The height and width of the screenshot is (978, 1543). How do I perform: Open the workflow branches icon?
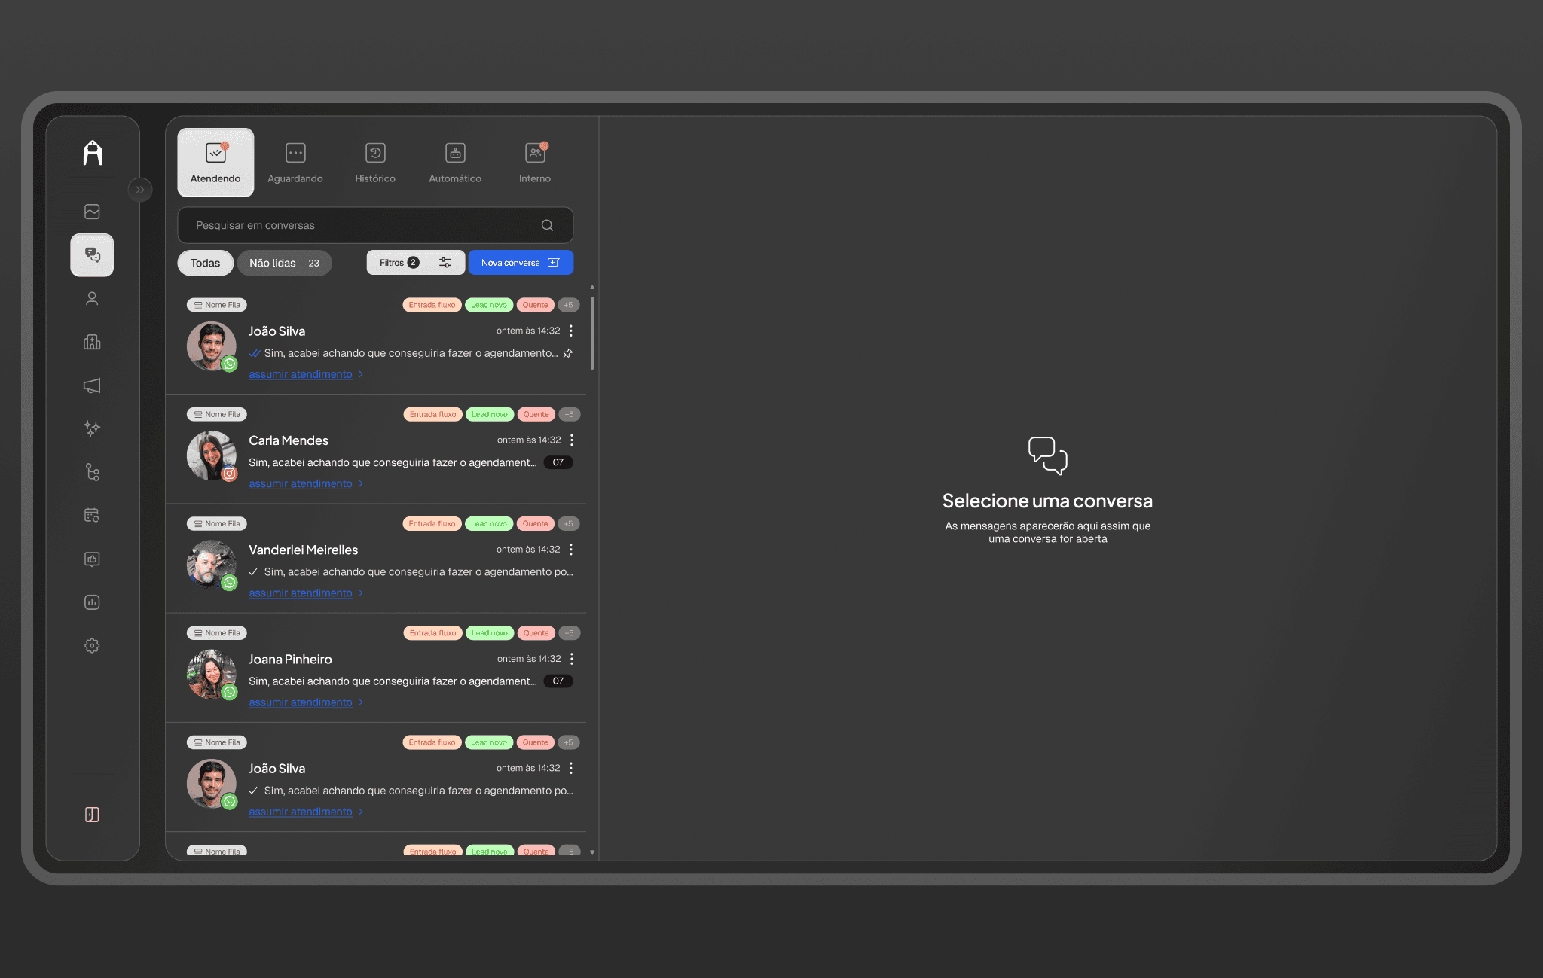[x=92, y=472]
